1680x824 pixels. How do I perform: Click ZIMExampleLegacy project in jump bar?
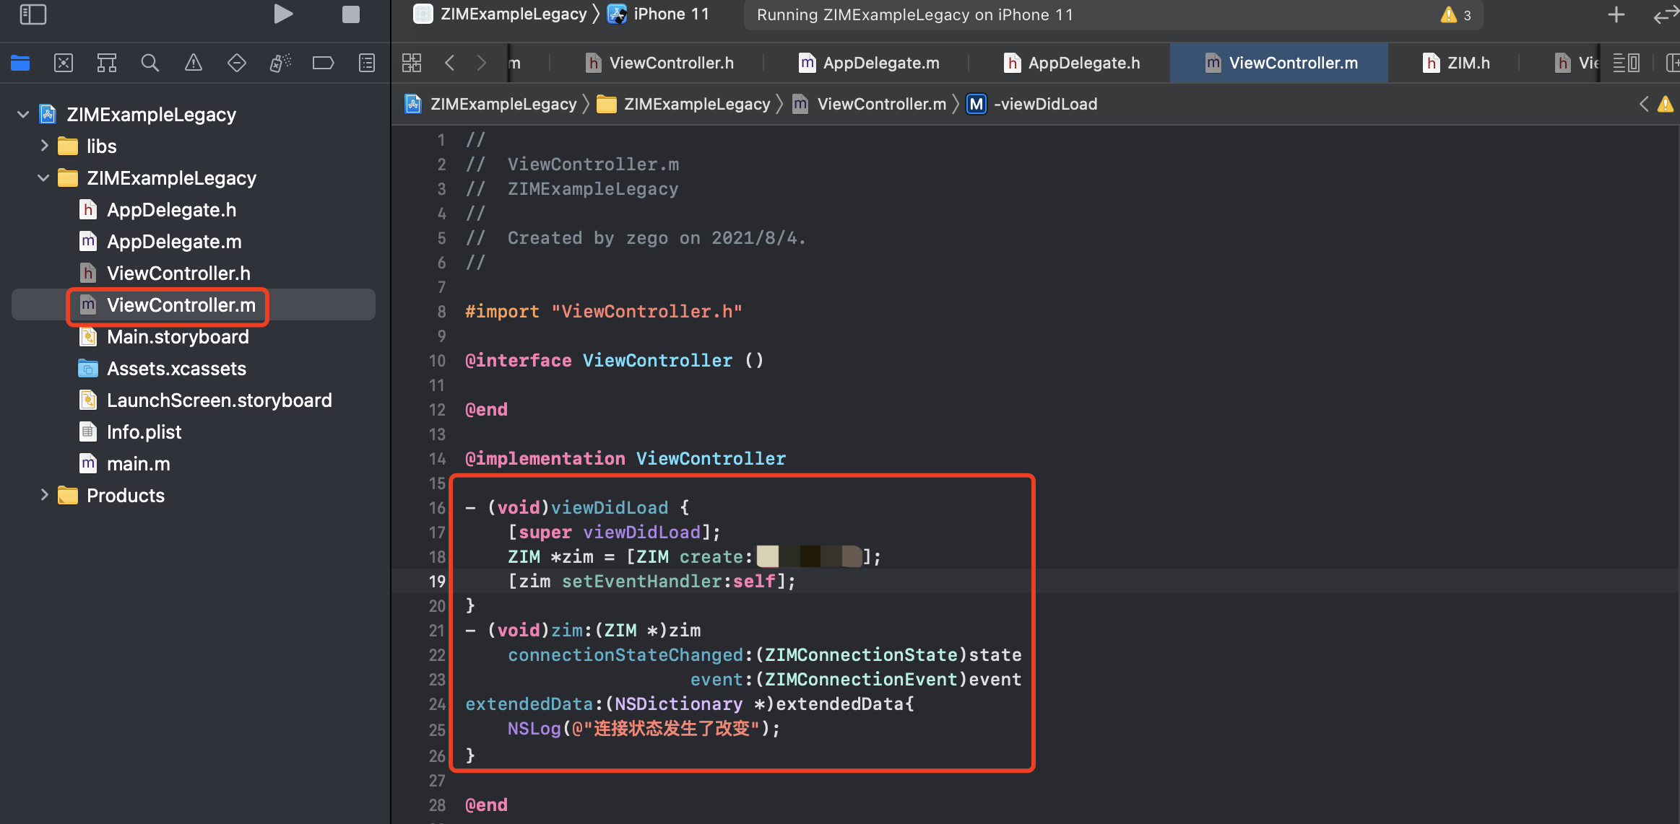(x=491, y=104)
